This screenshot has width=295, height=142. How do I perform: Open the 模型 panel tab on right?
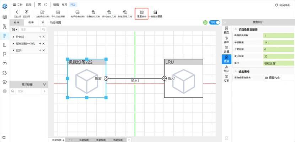pos(226,30)
